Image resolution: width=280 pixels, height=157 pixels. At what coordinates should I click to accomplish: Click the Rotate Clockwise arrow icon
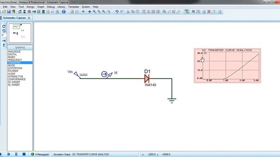(x=4, y=26)
